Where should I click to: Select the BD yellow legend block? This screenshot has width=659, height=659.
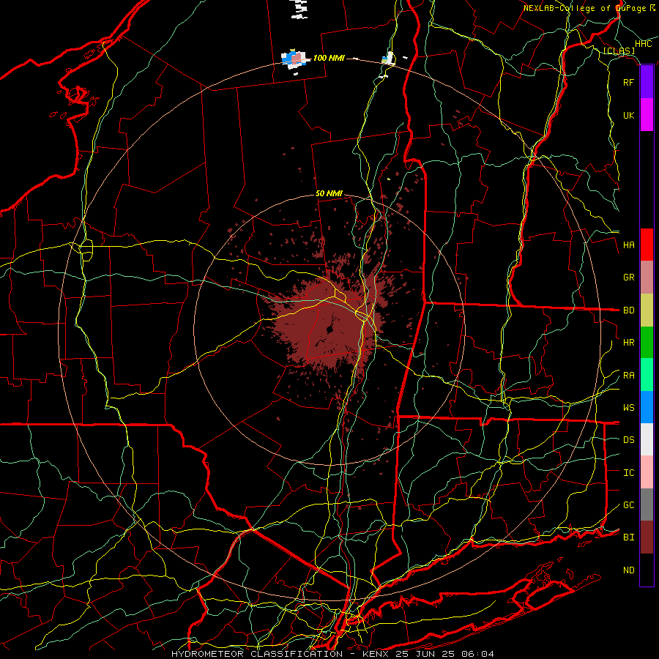tap(647, 310)
